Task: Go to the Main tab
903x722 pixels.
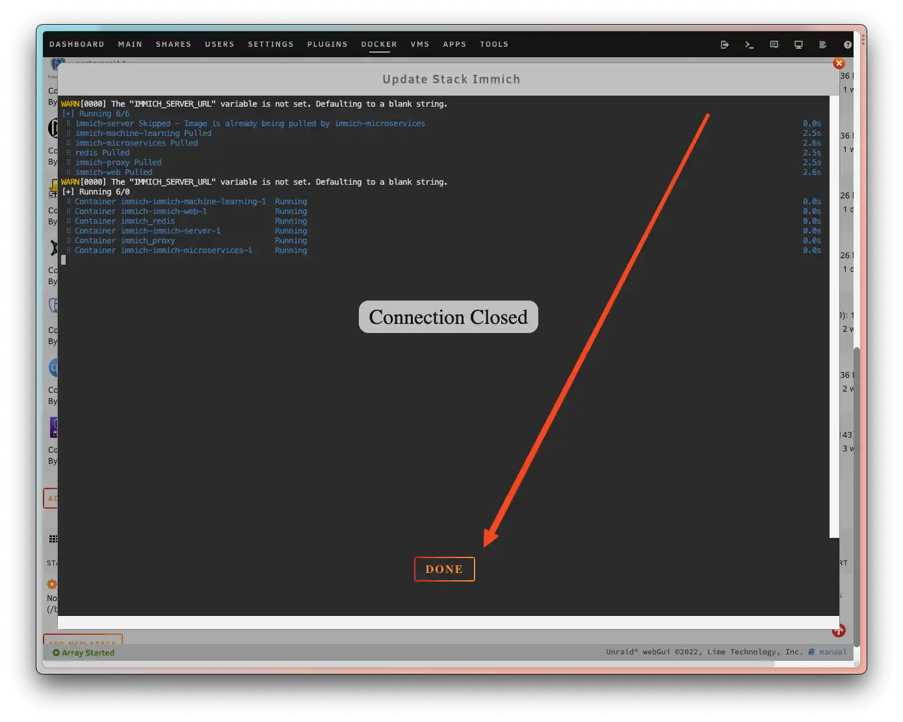Action: (x=130, y=44)
